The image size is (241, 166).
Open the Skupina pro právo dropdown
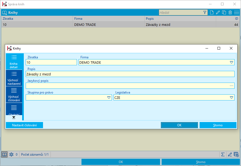coord(109,98)
